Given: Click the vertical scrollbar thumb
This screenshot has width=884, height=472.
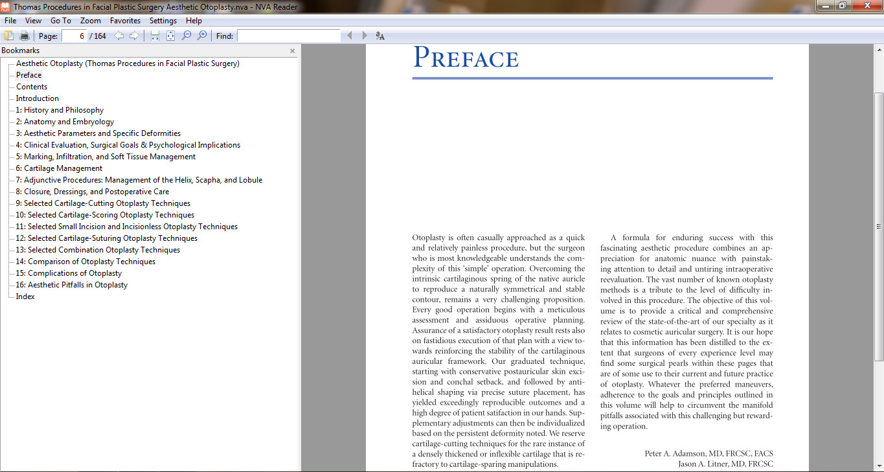Looking at the screenshot, I should (x=879, y=227).
